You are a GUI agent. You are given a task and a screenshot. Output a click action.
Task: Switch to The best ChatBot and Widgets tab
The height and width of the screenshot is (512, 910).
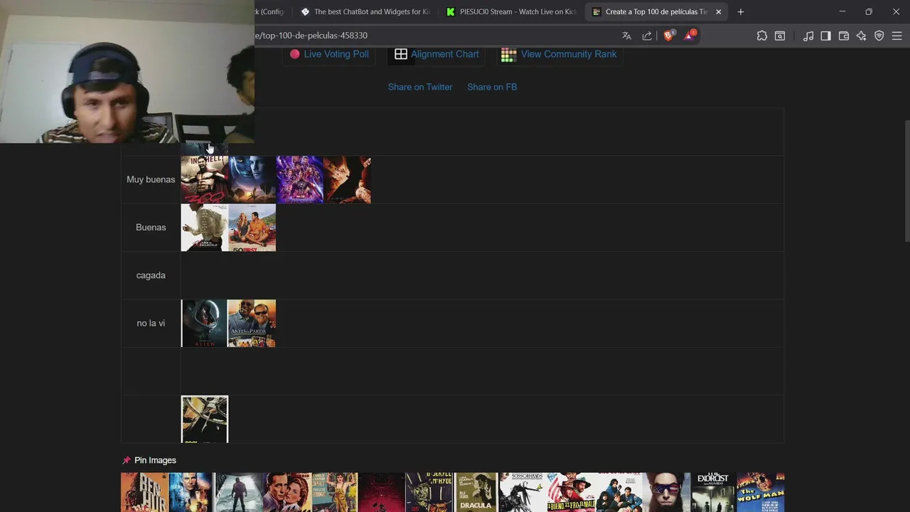[365, 11]
